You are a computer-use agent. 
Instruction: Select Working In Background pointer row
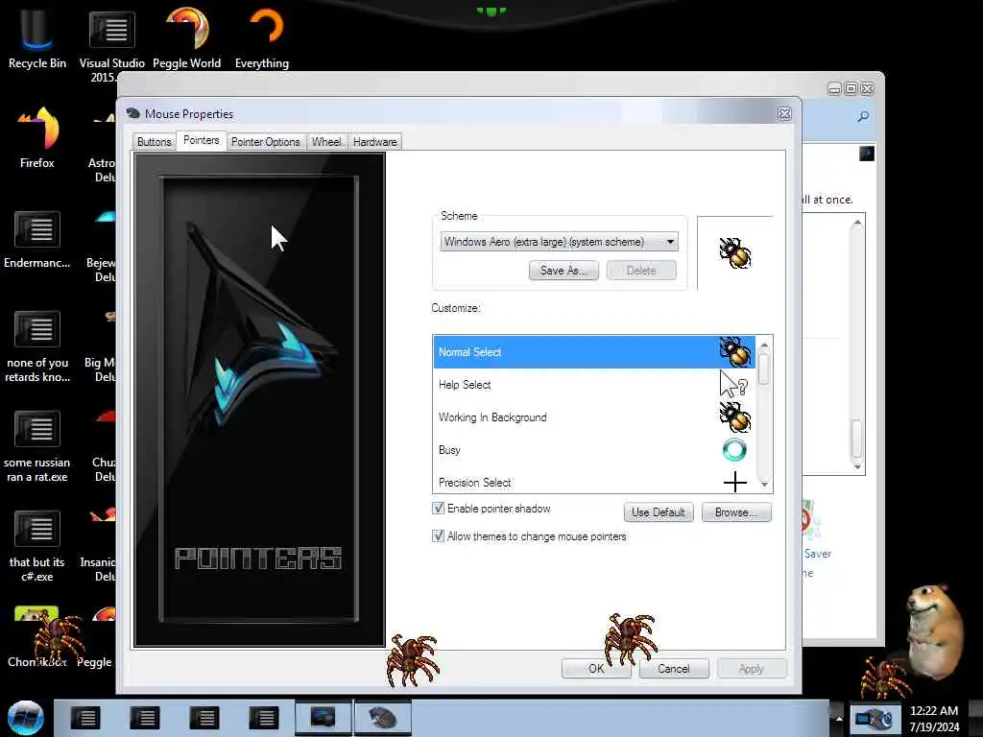pyautogui.click(x=594, y=417)
